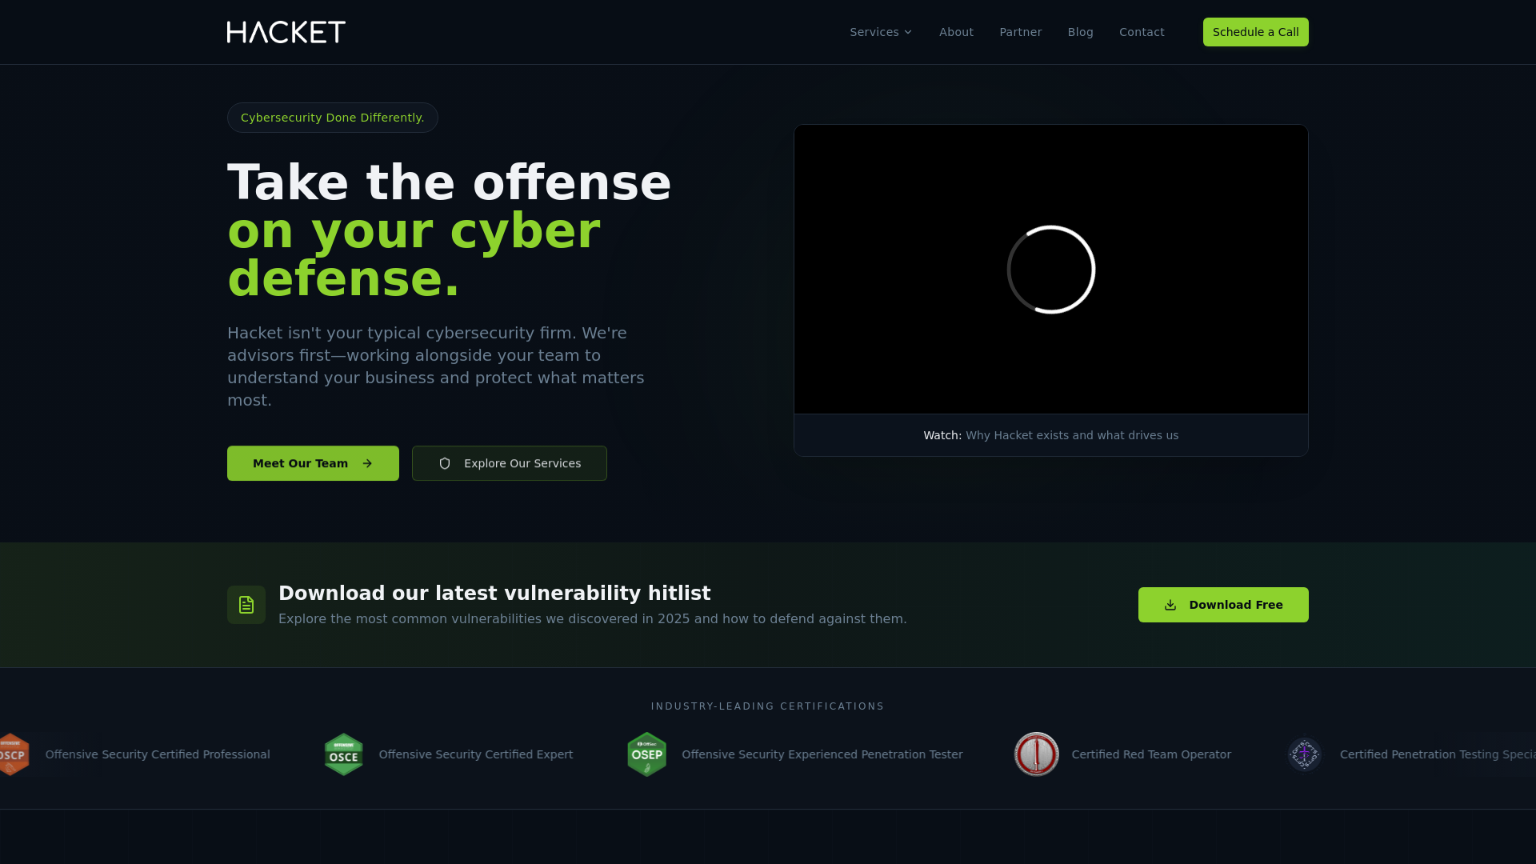Click the OSCE certification badge
This screenshot has width=1536, height=864.
tap(343, 754)
